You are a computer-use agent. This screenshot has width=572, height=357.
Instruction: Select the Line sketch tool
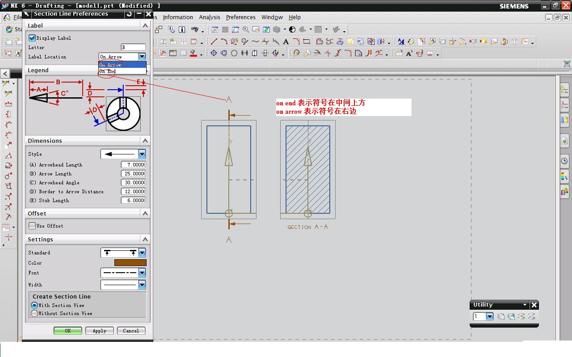(x=214, y=42)
